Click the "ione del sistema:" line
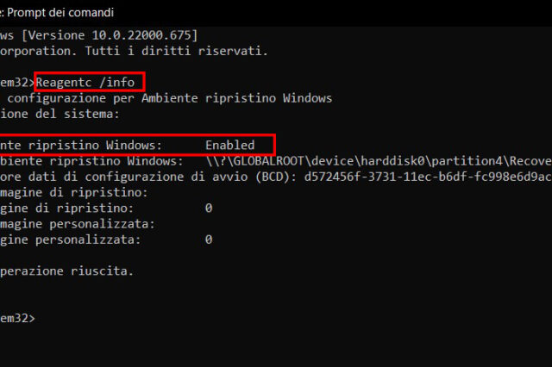Screen dimensions: 552x367 pyautogui.click(x=60, y=114)
